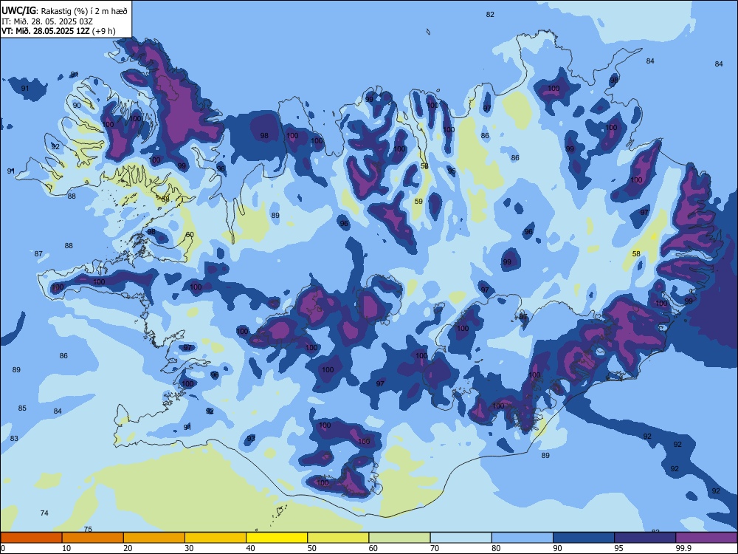Viewport: 738px width, 554px height.
Task: Click the 'VT: Mið. 28.05.2025 12Z (+9 h)' line
Action: click(x=58, y=31)
